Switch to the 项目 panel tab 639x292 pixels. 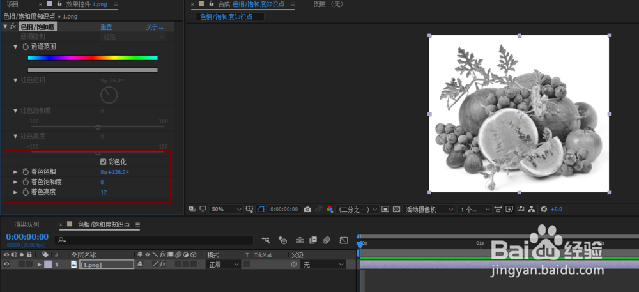(13, 4)
